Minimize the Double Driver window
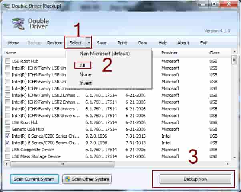241x192 pixels. (203, 4)
